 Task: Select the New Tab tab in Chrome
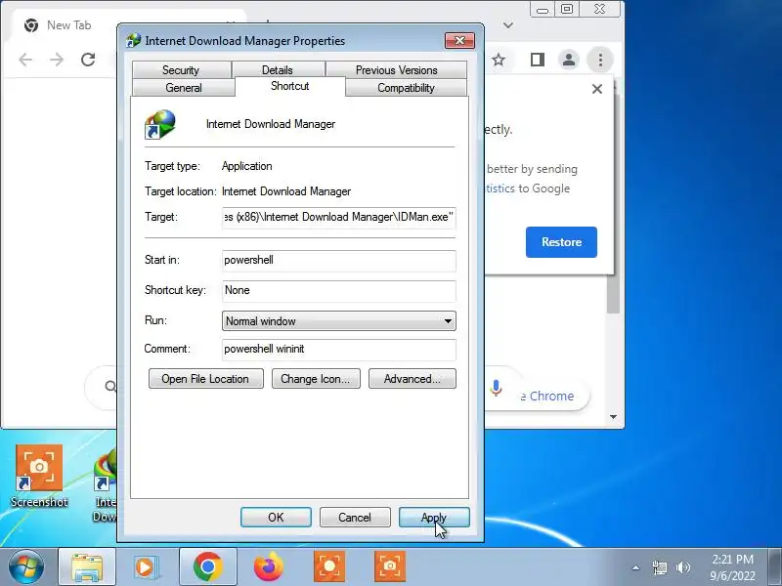coord(68,25)
